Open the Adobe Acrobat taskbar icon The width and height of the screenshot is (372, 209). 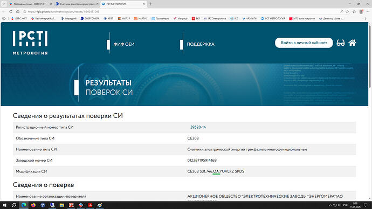coord(90,205)
